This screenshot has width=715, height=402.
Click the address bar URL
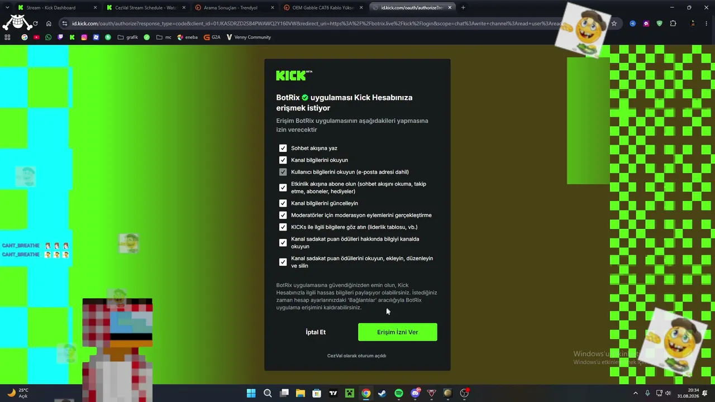(317, 23)
